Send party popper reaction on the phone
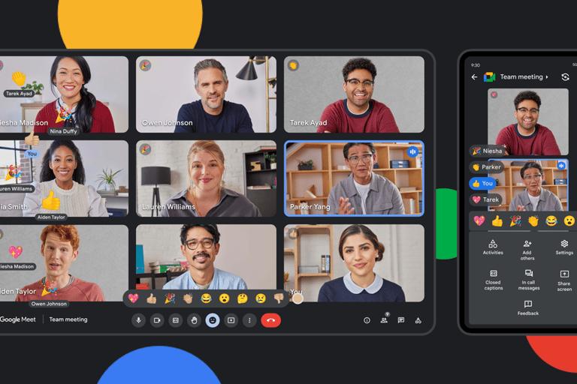Image resolution: width=577 pixels, height=384 pixels. [515, 220]
